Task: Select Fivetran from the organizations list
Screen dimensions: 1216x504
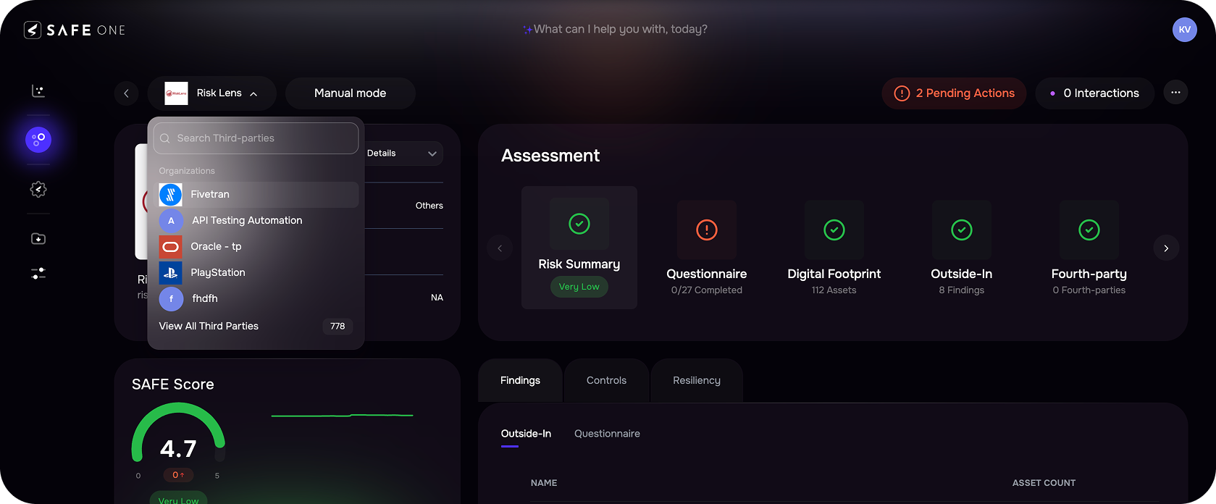Action: [x=256, y=195]
